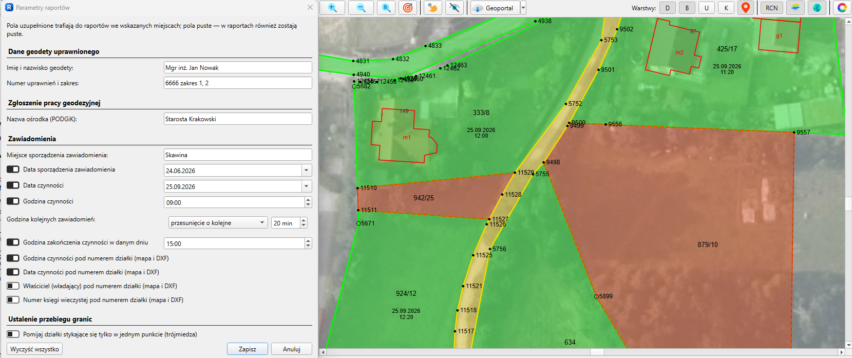Enable Numer księgi wieczystej pod numerem działki
Image resolution: width=852 pixels, height=358 pixels.
click(x=13, y=300)
